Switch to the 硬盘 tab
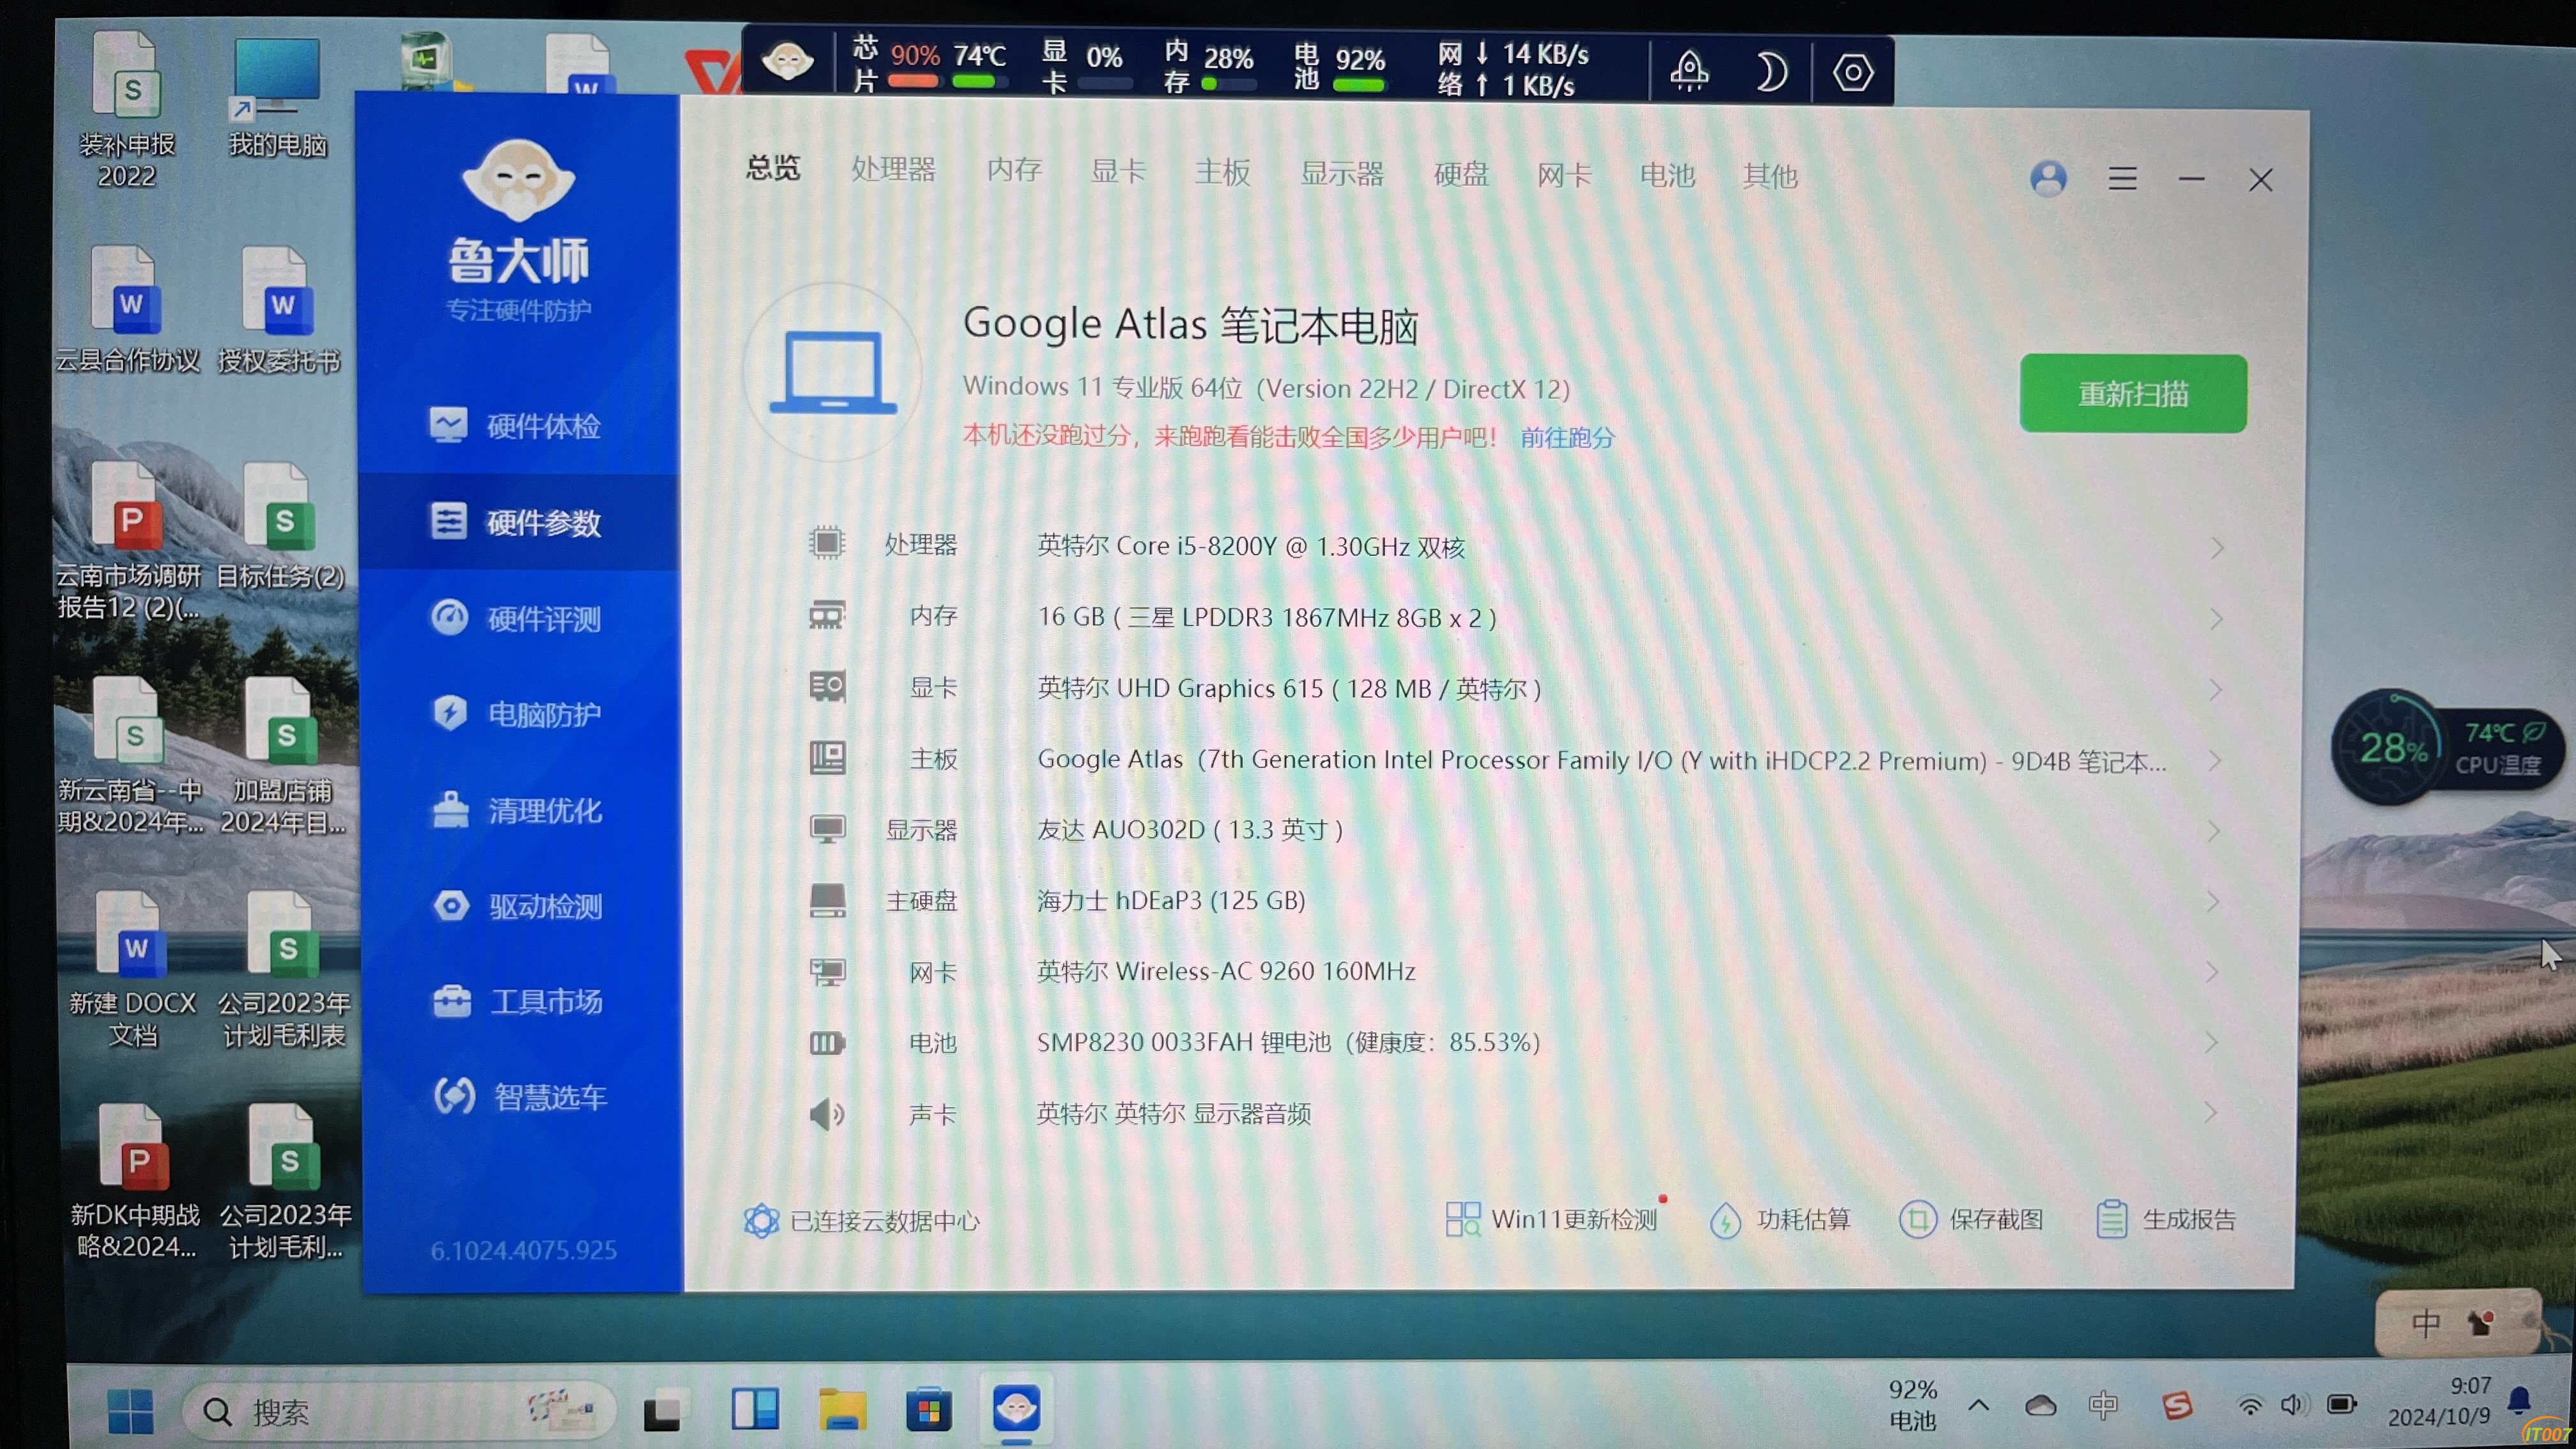The height and width of the screenshot is (1449, 2576). (1461, 174)
